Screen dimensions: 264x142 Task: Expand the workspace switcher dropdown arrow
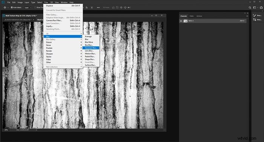(258, 8)
